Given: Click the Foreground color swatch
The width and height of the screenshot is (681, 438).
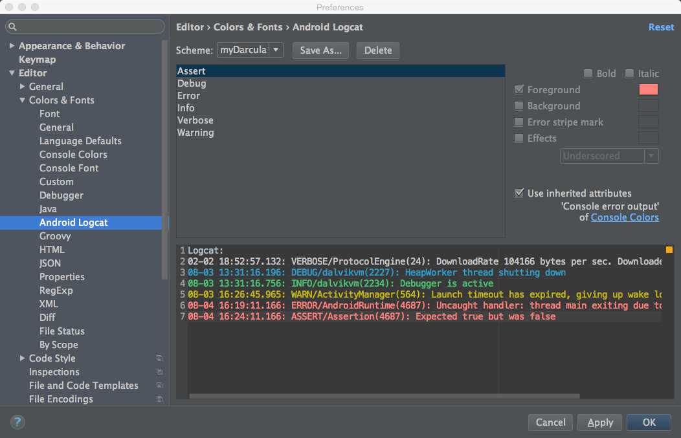Looking at the screenshot, I should pyautogui.click(x=648, y=90).
